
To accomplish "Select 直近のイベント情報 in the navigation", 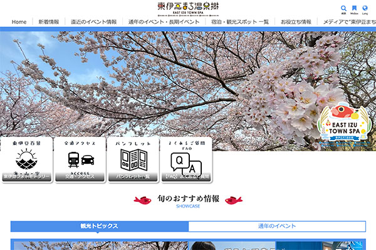I will (94, 22).
